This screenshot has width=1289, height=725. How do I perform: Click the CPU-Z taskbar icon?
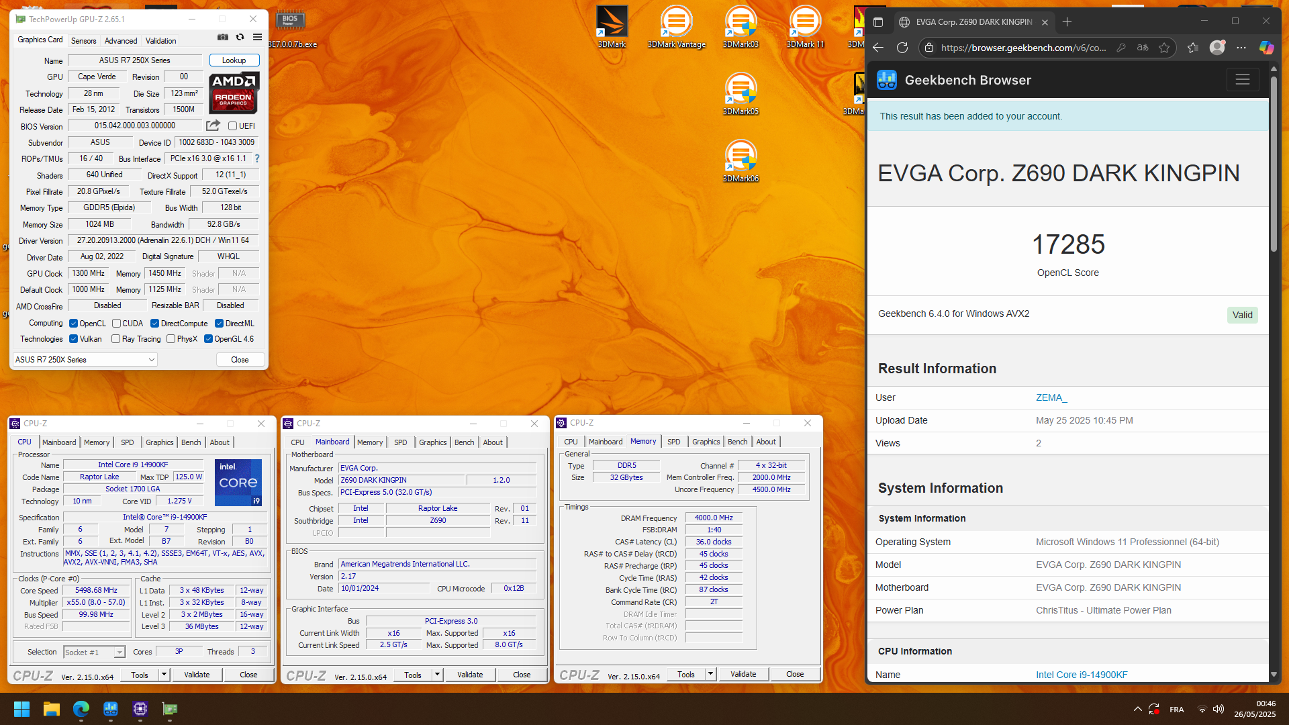coord(140,709)
